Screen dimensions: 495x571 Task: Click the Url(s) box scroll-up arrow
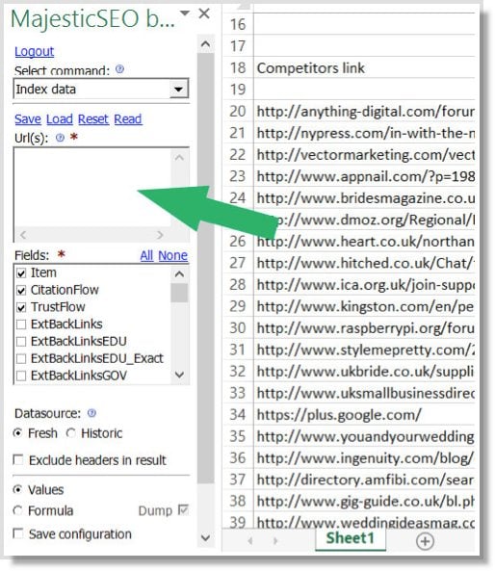click(x=179, y=158)
